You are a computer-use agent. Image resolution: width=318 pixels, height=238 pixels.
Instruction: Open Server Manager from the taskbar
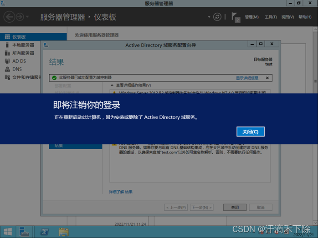pyautogui.click(x=24, y=232)
